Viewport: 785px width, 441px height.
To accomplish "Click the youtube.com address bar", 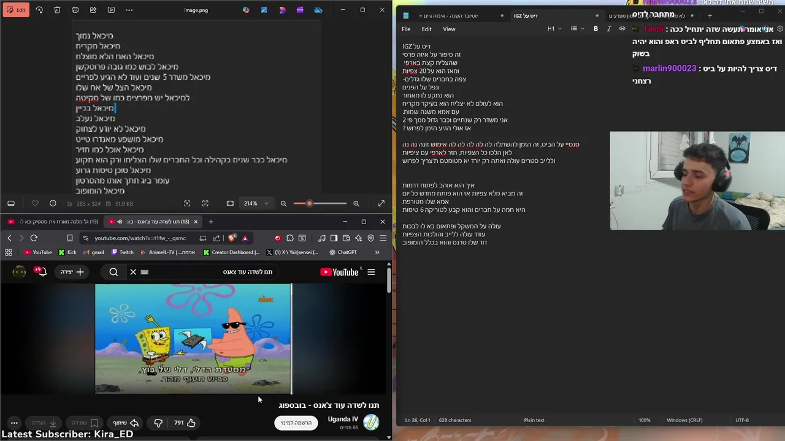I will click(140, 238).
